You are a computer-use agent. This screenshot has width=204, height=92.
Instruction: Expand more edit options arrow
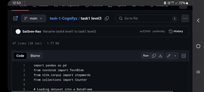pyautogui.click(x=175, y=56)
